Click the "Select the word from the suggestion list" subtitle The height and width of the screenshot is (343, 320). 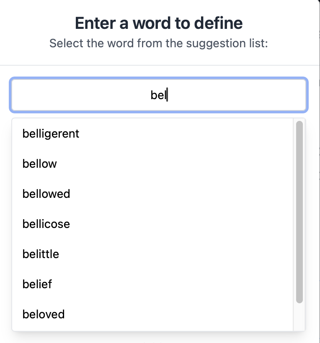click(159, 43)
